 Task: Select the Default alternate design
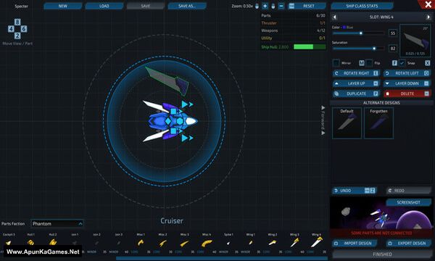tap(347, 123)
